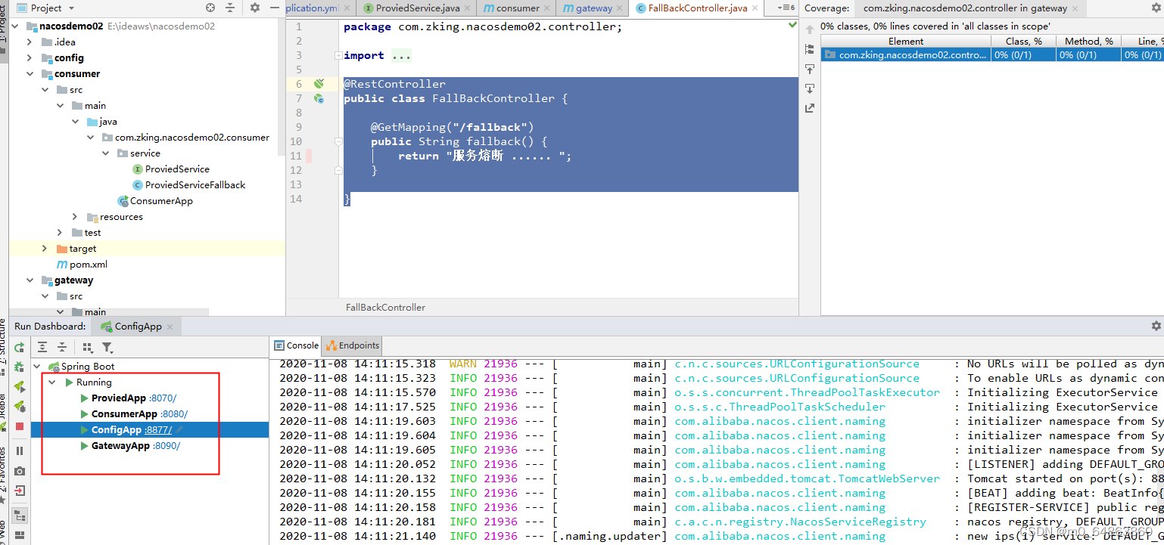Collapse the nacosdemo02 root node
This screenshot has height=545, width=1164.
tap(17, 26)
